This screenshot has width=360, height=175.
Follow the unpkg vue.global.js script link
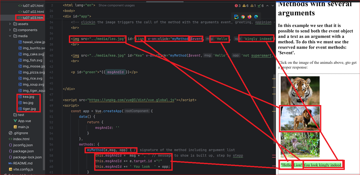[x=132, y=100]
